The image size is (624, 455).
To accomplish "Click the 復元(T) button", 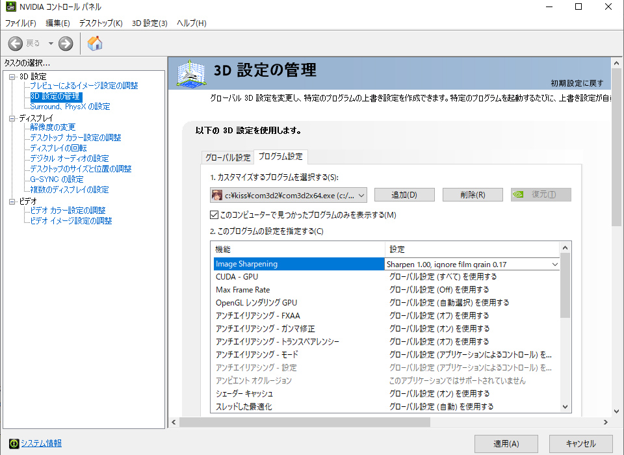I will tap(541, 194).
